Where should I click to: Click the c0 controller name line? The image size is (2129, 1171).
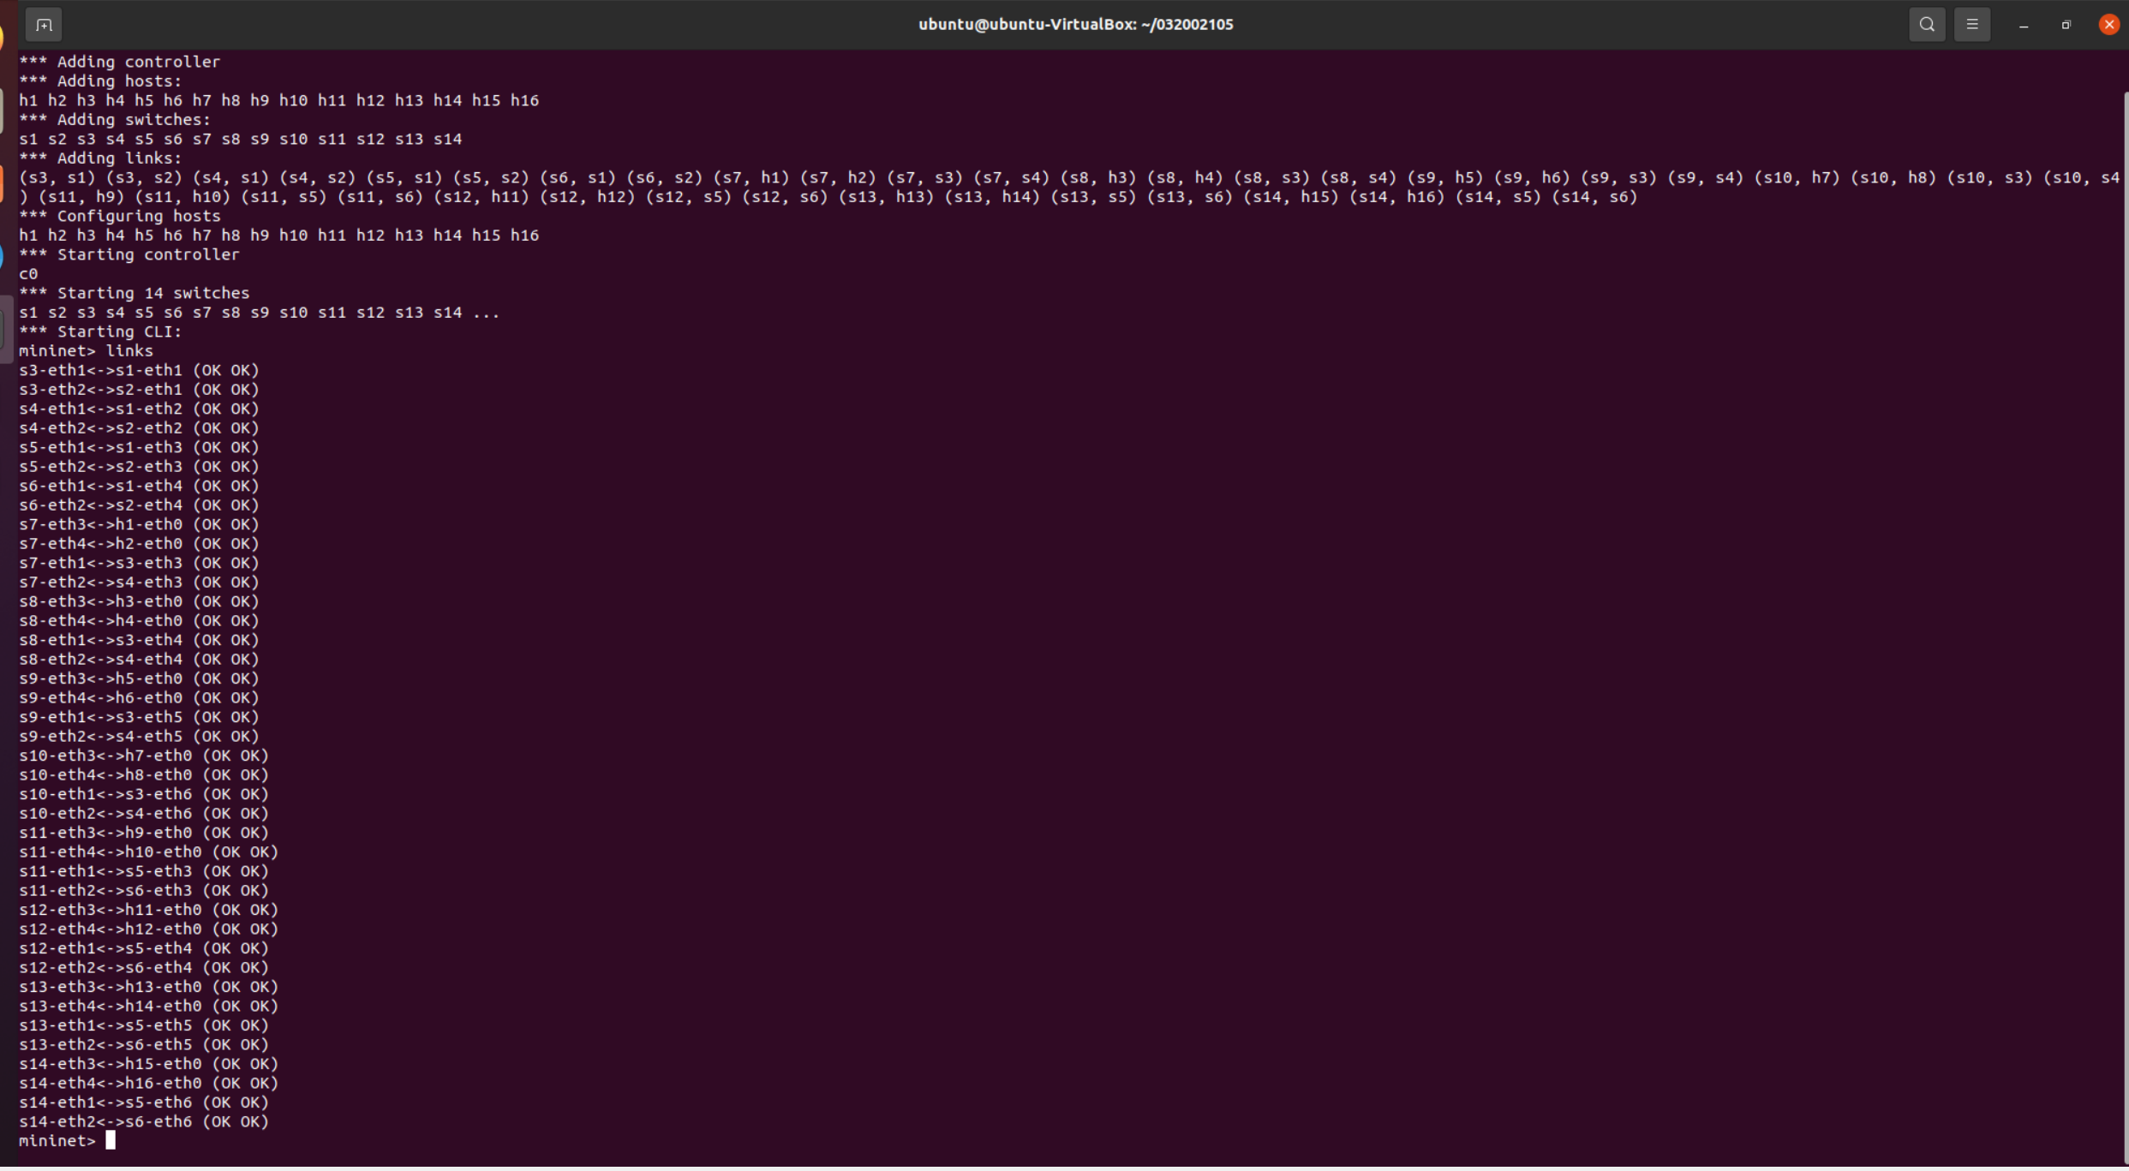28,274
